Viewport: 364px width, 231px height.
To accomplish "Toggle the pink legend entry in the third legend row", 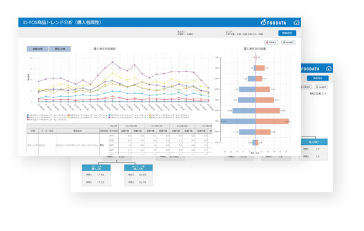I will click(47, 120).
